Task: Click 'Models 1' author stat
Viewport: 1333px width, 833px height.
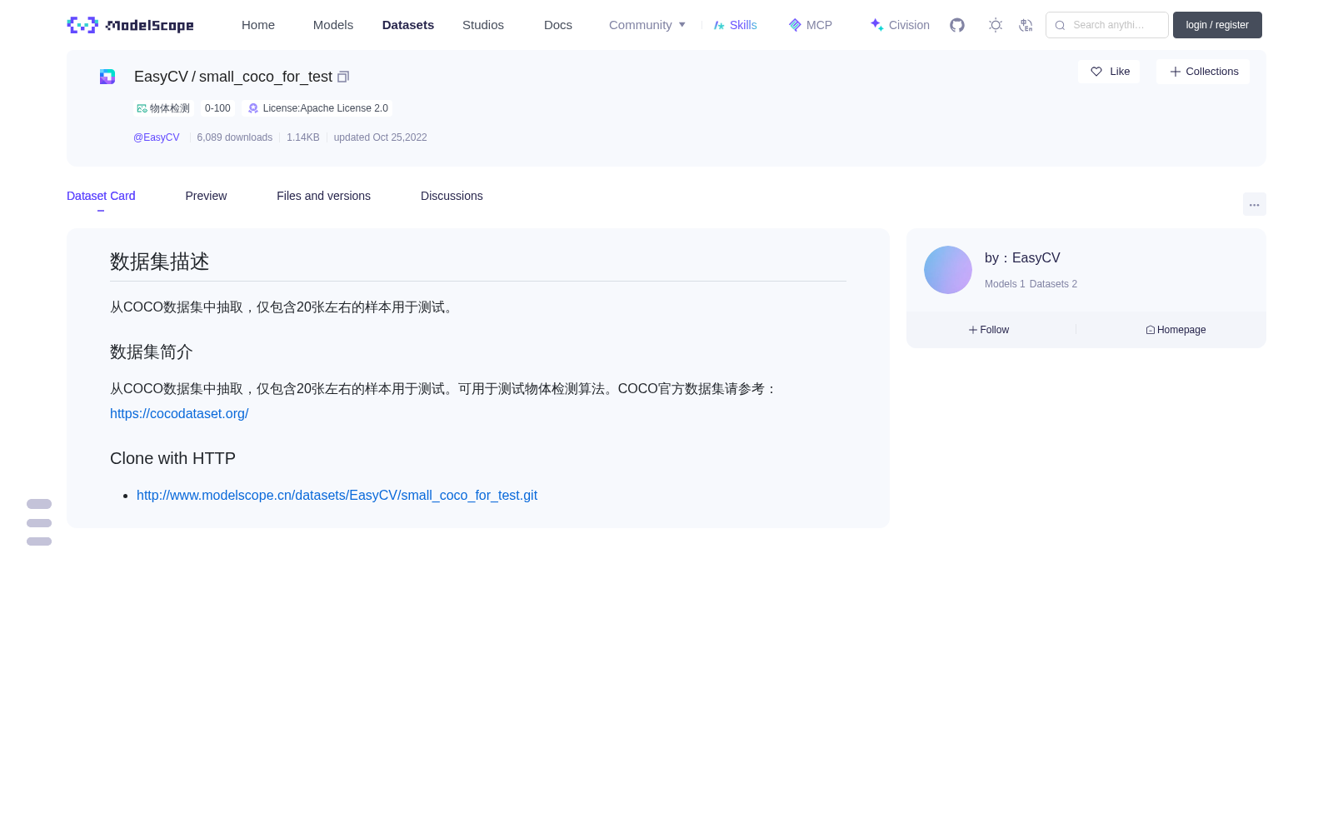Action: (1005, 284)
